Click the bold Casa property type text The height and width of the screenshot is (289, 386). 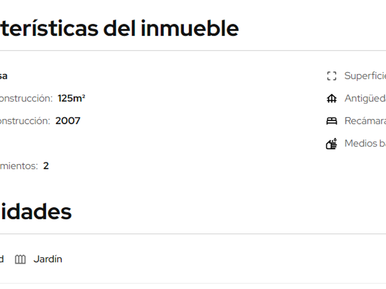click(x=3, y=76)
